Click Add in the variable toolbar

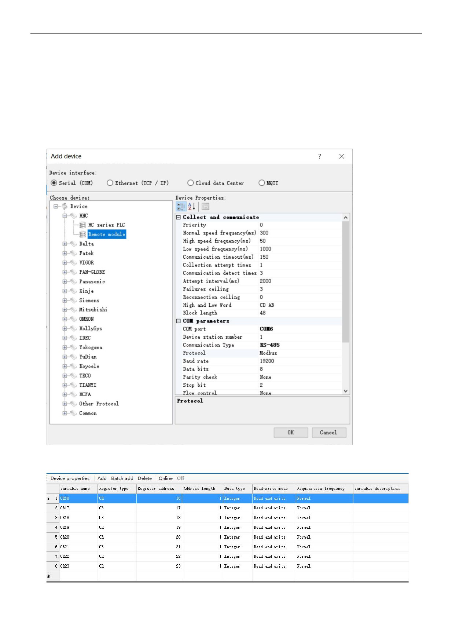[102, 478]
